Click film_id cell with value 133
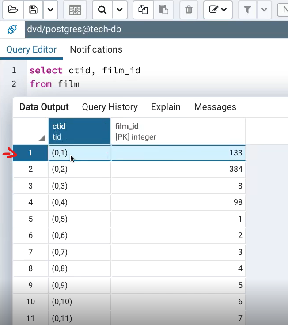The image size is (288, 325). (178, 153)
